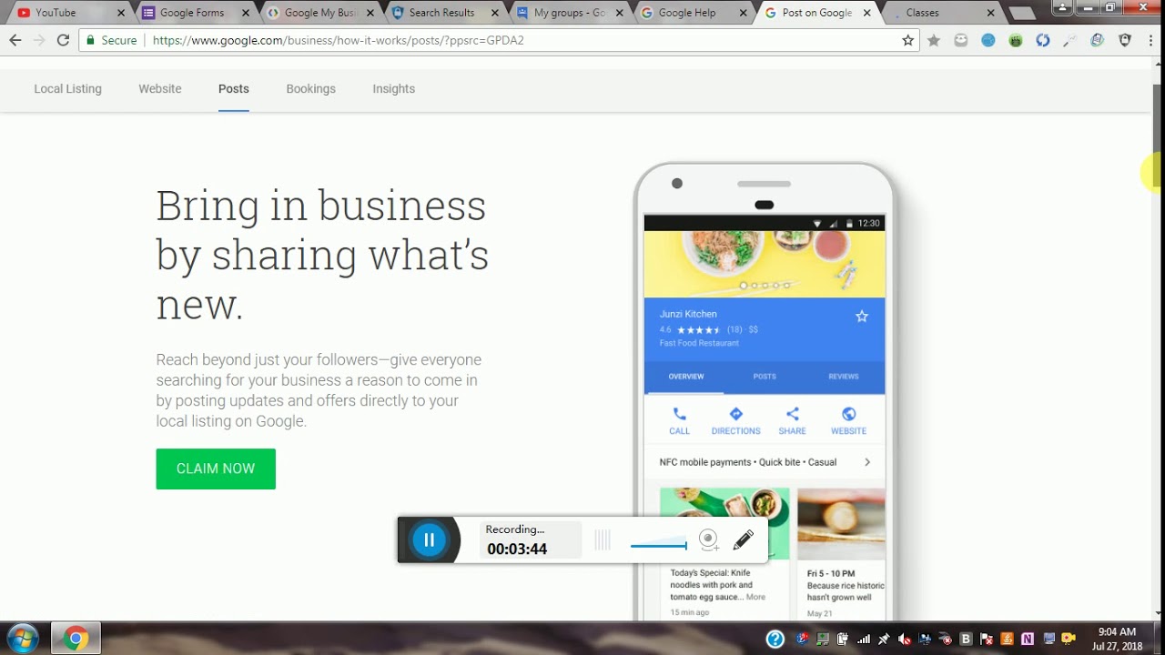Screen dimensions: 1165x655
Task: Go back to the previous page
Action: (x=15, y=40)
